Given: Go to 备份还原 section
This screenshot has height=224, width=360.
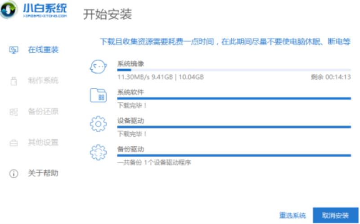Looking at the screenshot, I should (43, 112).
